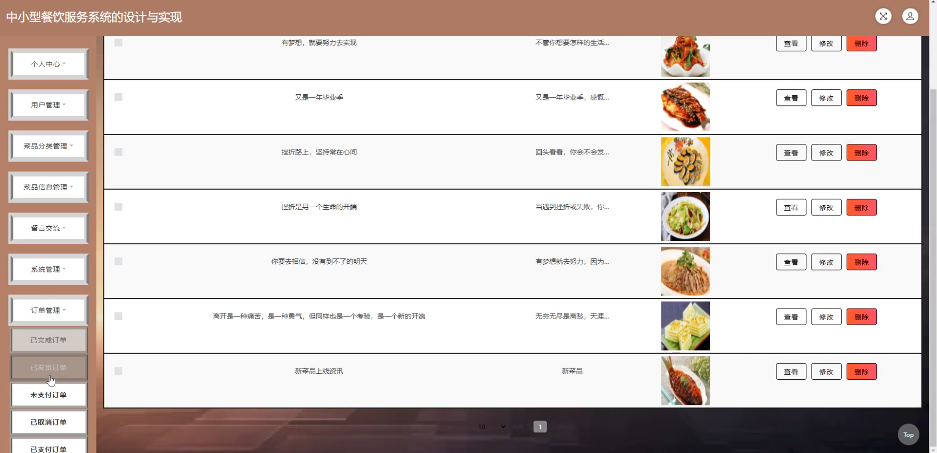The width and height of the screenshot is (937, 453).
Task: Select the summary text 回头看看，你会不会发...
Action: (x=572, y=152)
